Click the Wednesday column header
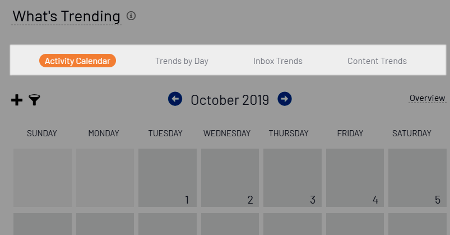 click(227, 133)
